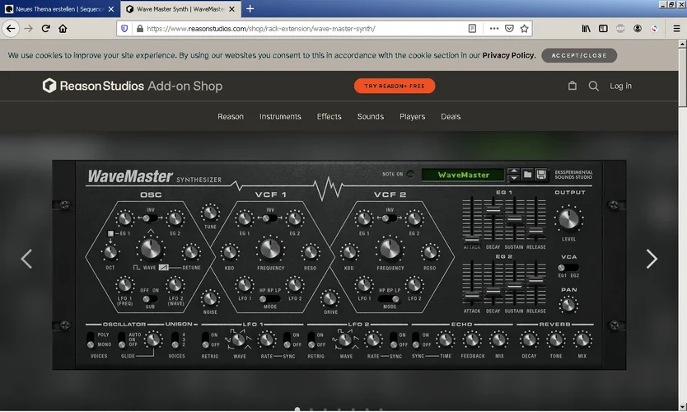Show next slideshow image arrow
687x412 pixels.
[x=652, y=259]
